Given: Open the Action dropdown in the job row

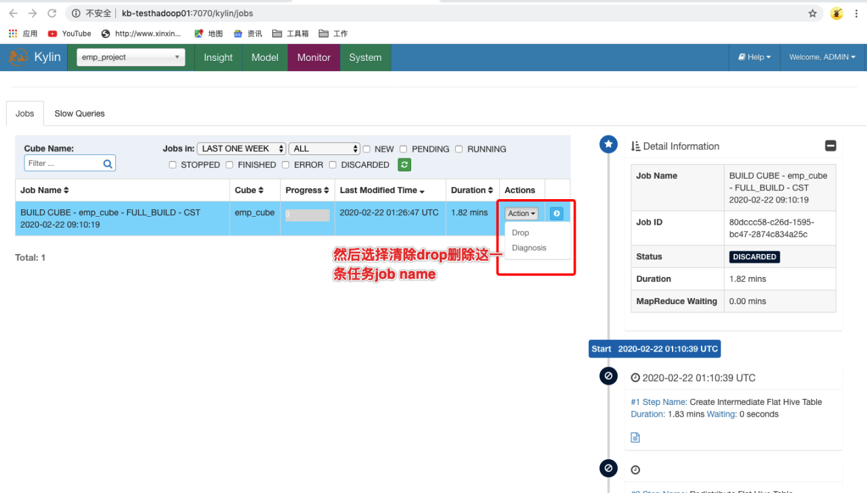Looking at the screenshot, I should [x=521, y=213].
